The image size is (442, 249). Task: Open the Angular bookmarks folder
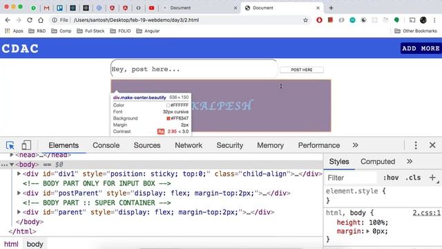(148, 30)
